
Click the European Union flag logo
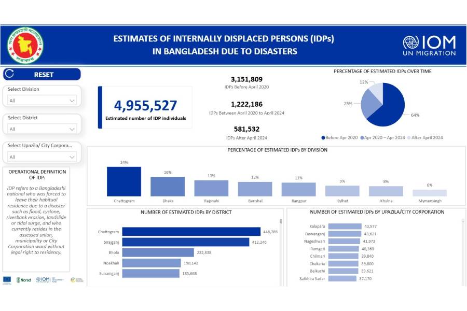pyautogui.click(x=7, y=279)
